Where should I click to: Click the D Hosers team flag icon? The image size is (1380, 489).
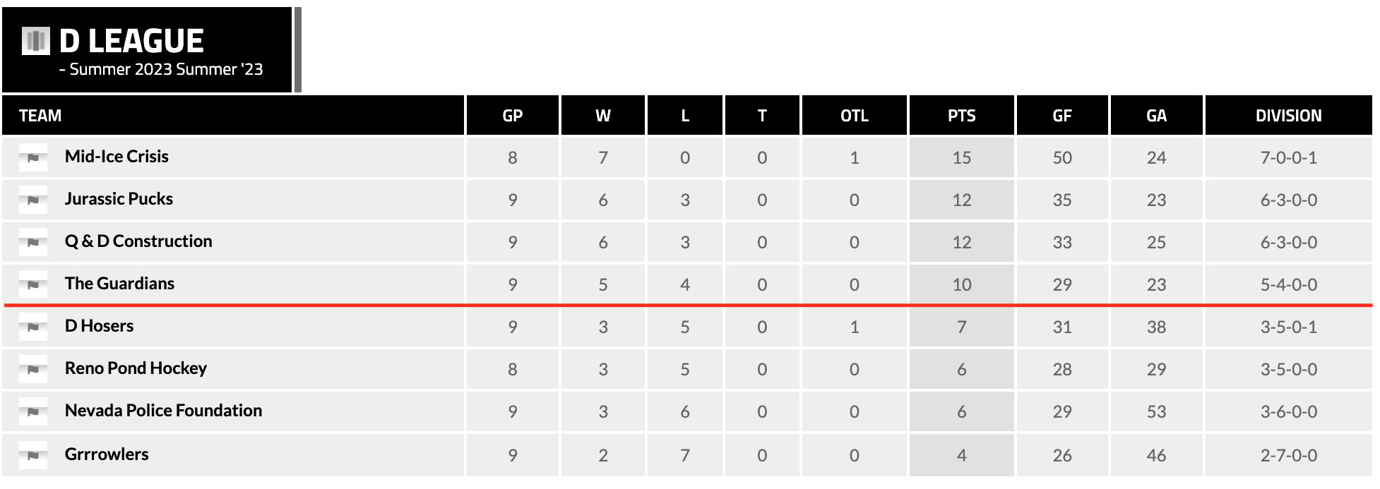point(33,327)
